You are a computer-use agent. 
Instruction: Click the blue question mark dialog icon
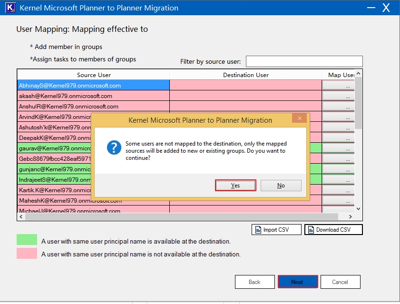click(x=114, y=147)
